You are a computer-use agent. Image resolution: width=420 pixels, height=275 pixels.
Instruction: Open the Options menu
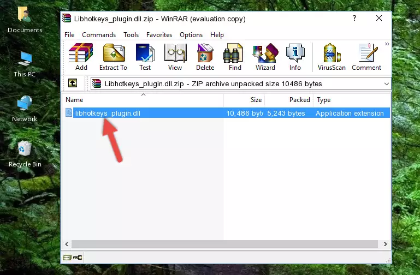191,35
